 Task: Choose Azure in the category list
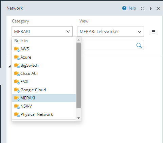[x=44, y=57]
